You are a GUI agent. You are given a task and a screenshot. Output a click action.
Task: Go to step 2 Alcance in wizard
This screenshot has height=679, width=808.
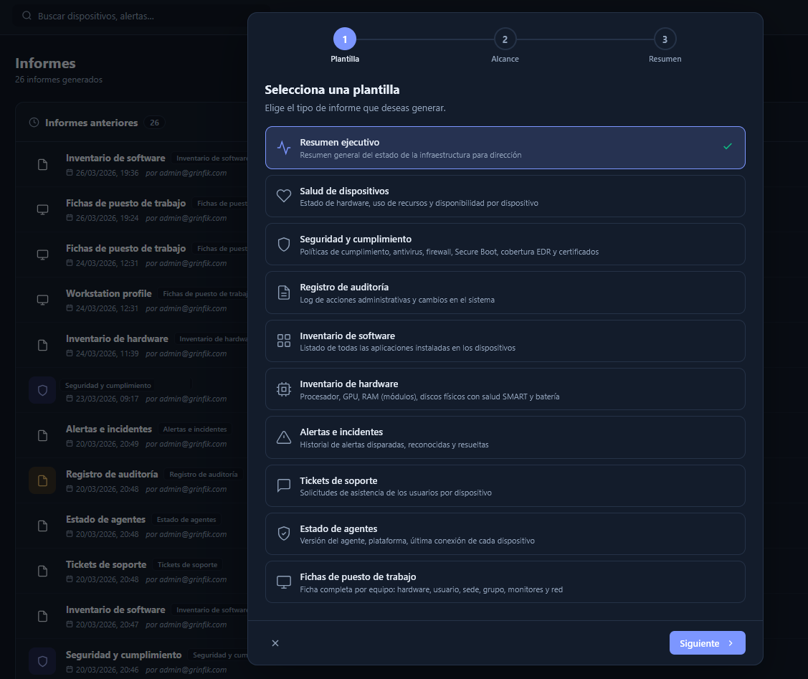505,39
